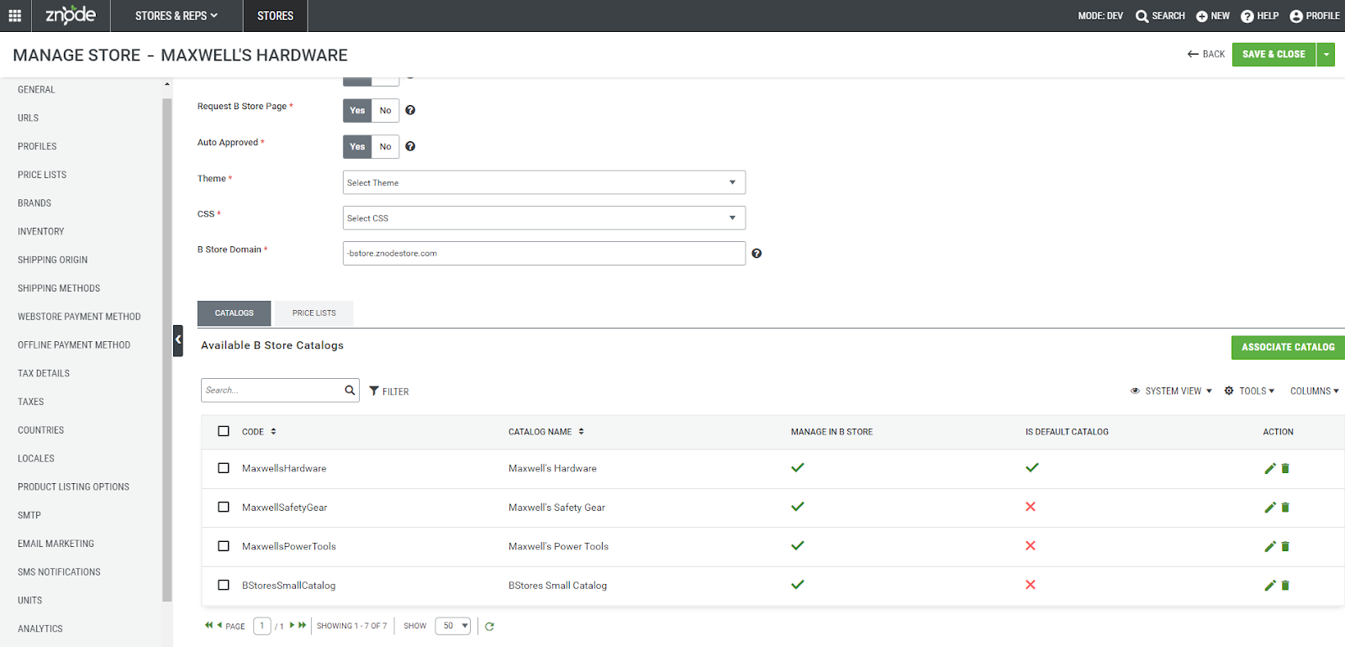
Task: Open the Select Theme dropdown
Action: point(544,182)
